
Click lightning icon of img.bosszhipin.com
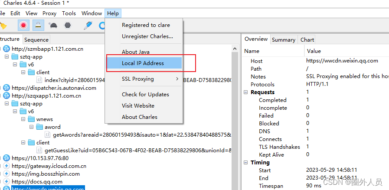point(7,174)
